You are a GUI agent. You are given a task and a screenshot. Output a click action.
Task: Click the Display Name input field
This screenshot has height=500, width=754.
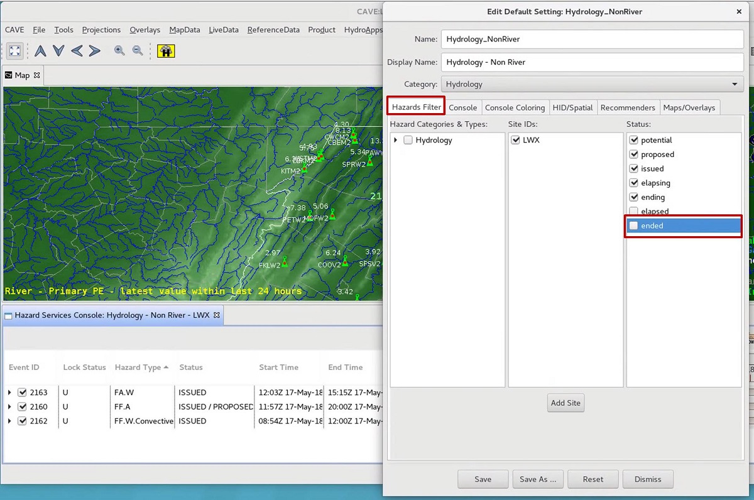point(593,62)
